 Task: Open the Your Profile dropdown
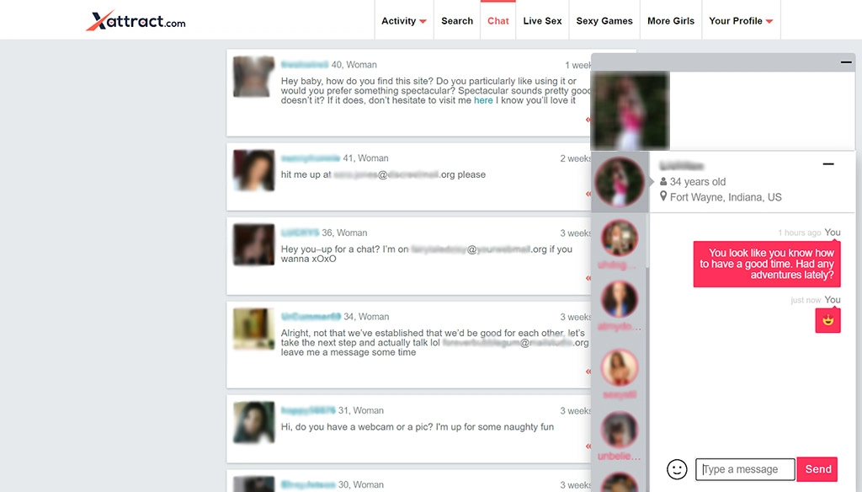[741, 19]
